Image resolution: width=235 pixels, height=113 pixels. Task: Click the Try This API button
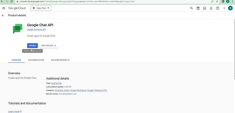tap(49, 46)
